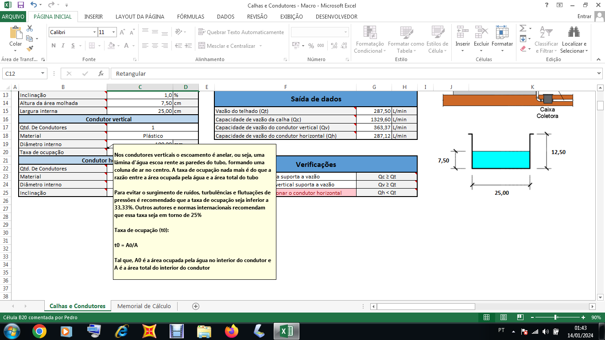Toggle Quebrar Texto Automaticamente
Viewport: 605px width, 340px height.
click(x=241, y=32)
